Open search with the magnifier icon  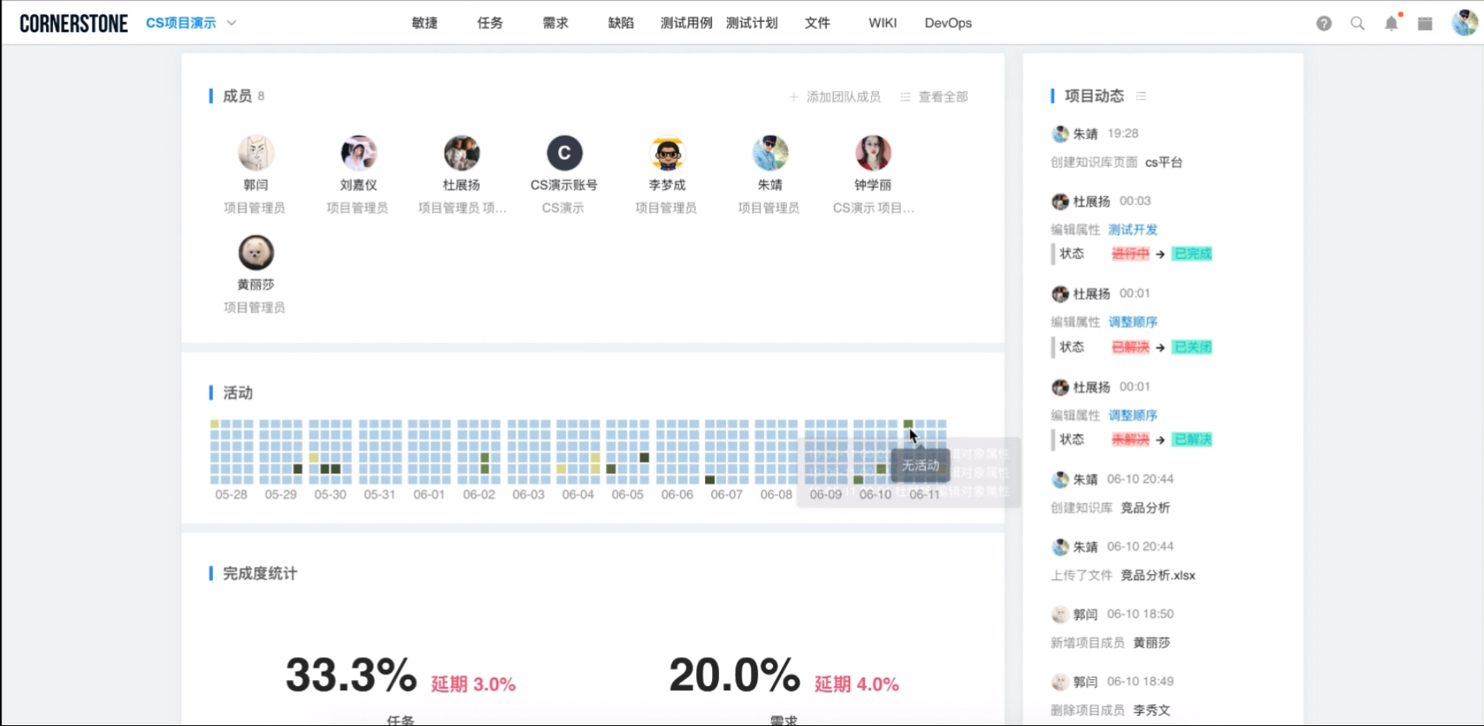(x=1358, y=23)
